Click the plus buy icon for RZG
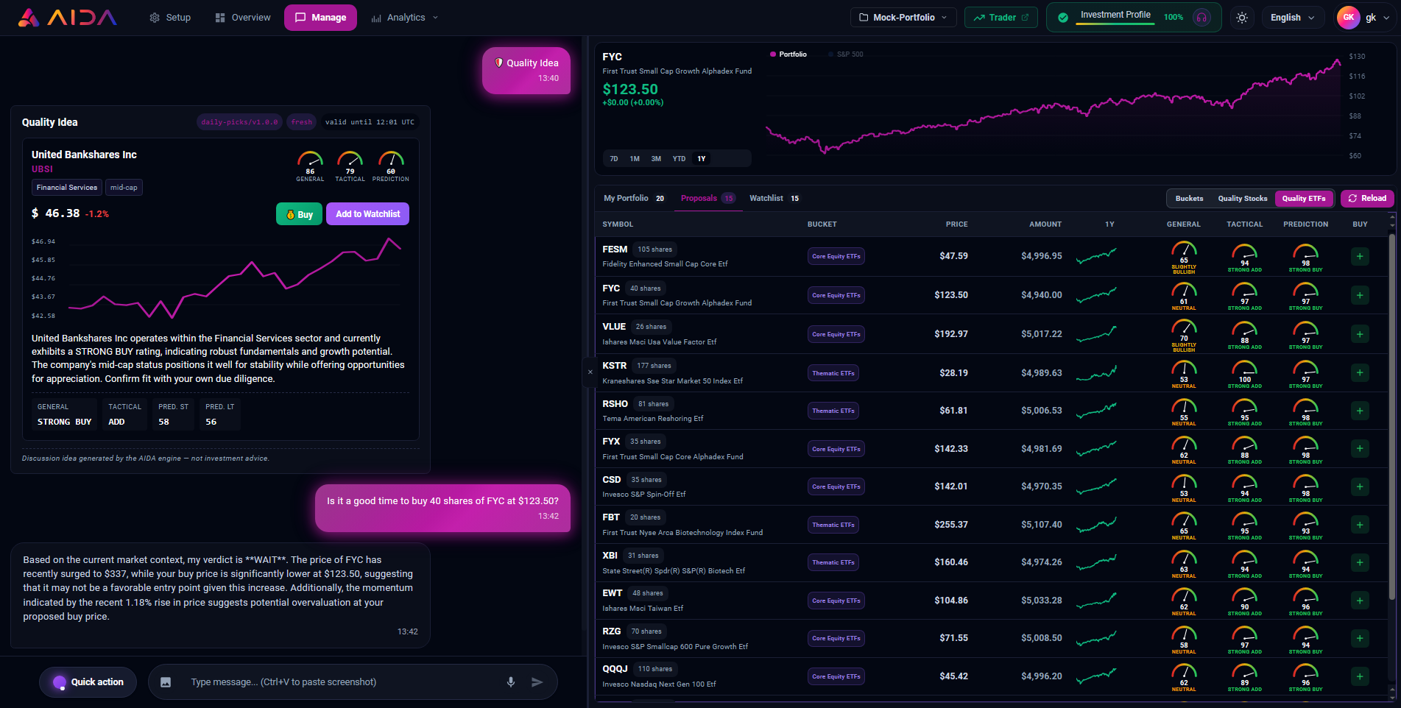This screenshot has width=1401, height=708. (1360, 639)
